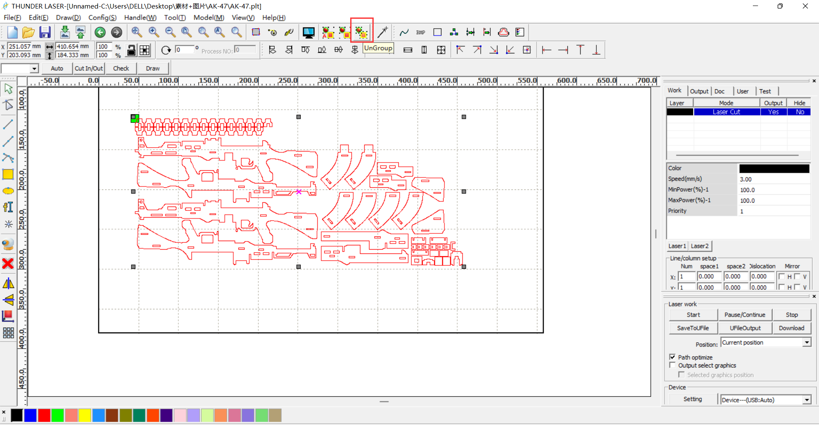Toggle layer Output Yes cell

click(773, 112)
